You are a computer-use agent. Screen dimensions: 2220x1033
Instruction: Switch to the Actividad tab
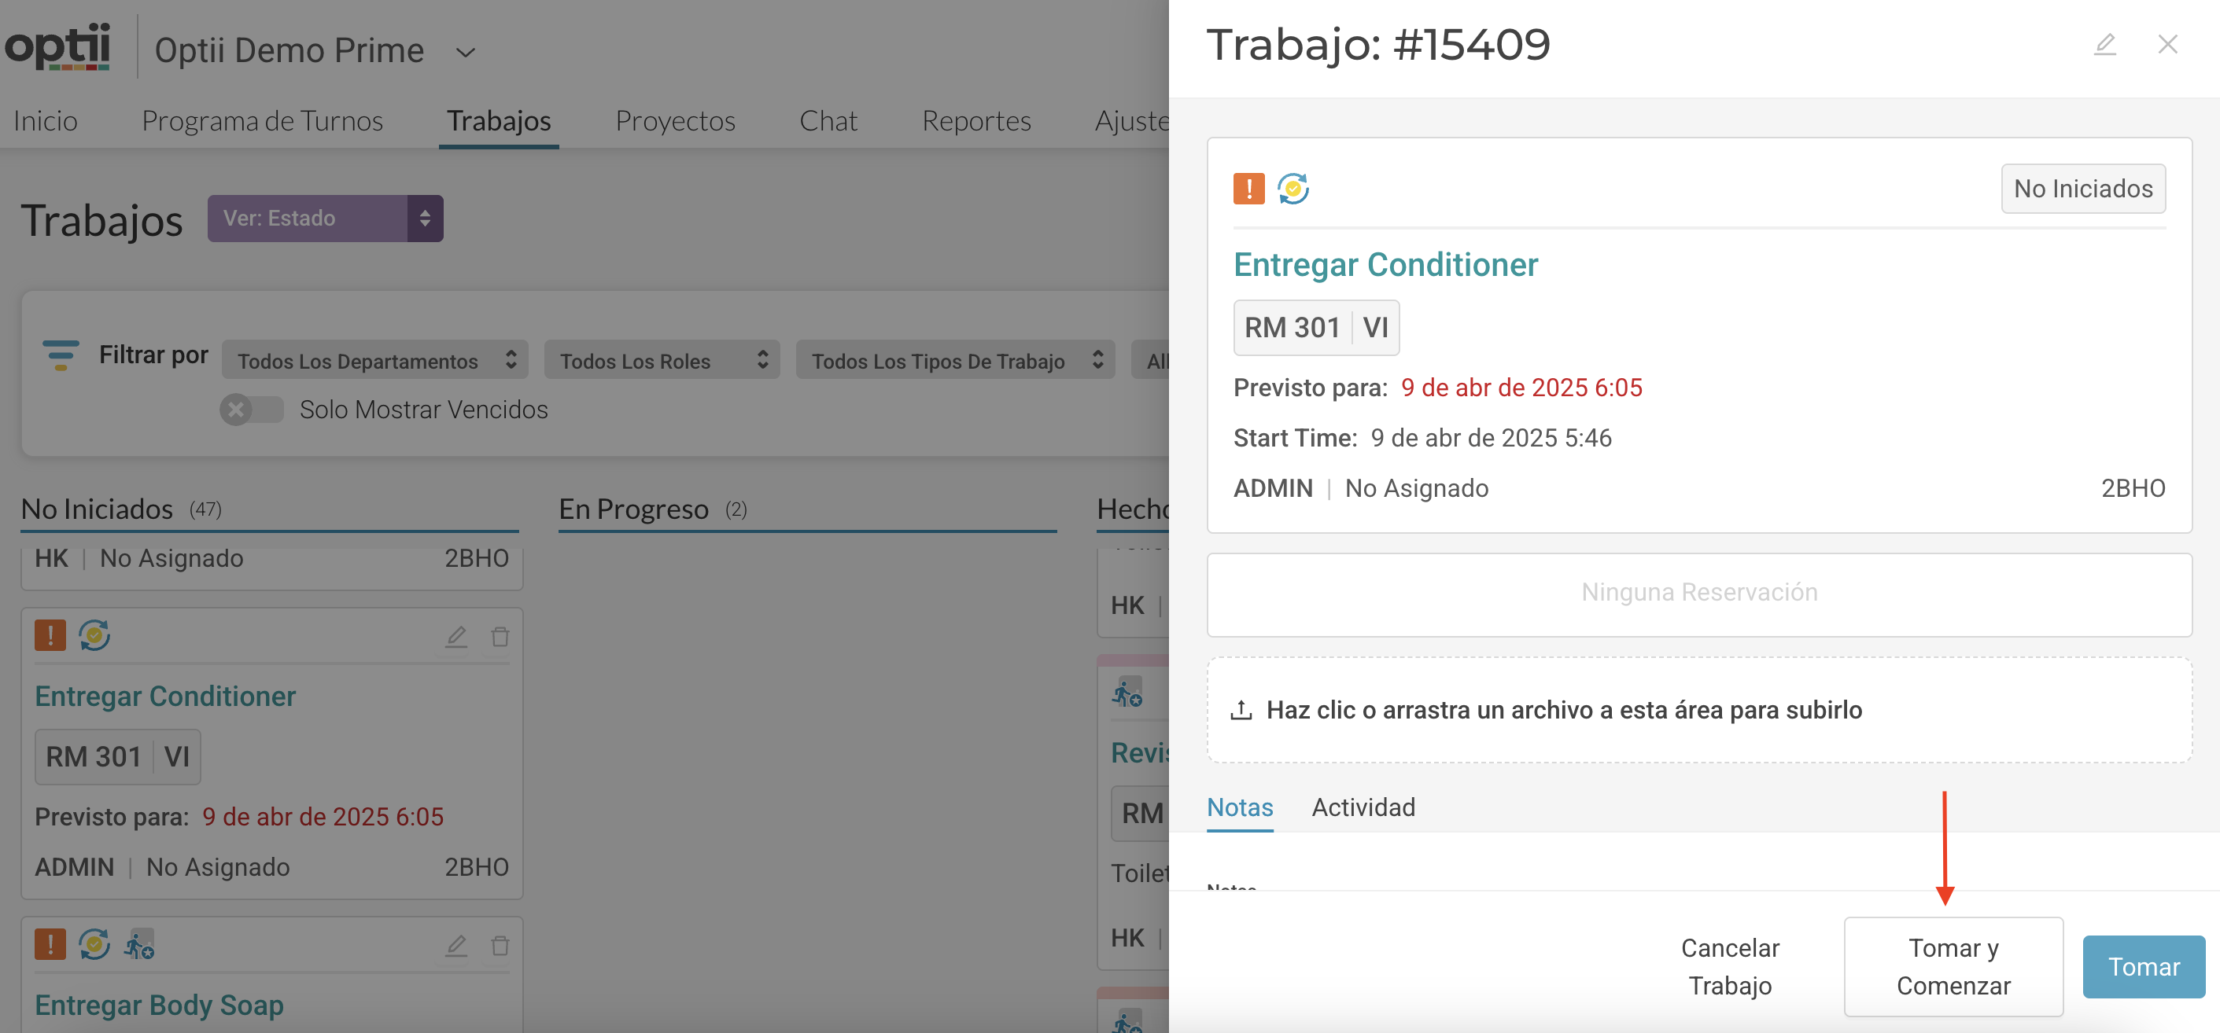[1363, 807]
